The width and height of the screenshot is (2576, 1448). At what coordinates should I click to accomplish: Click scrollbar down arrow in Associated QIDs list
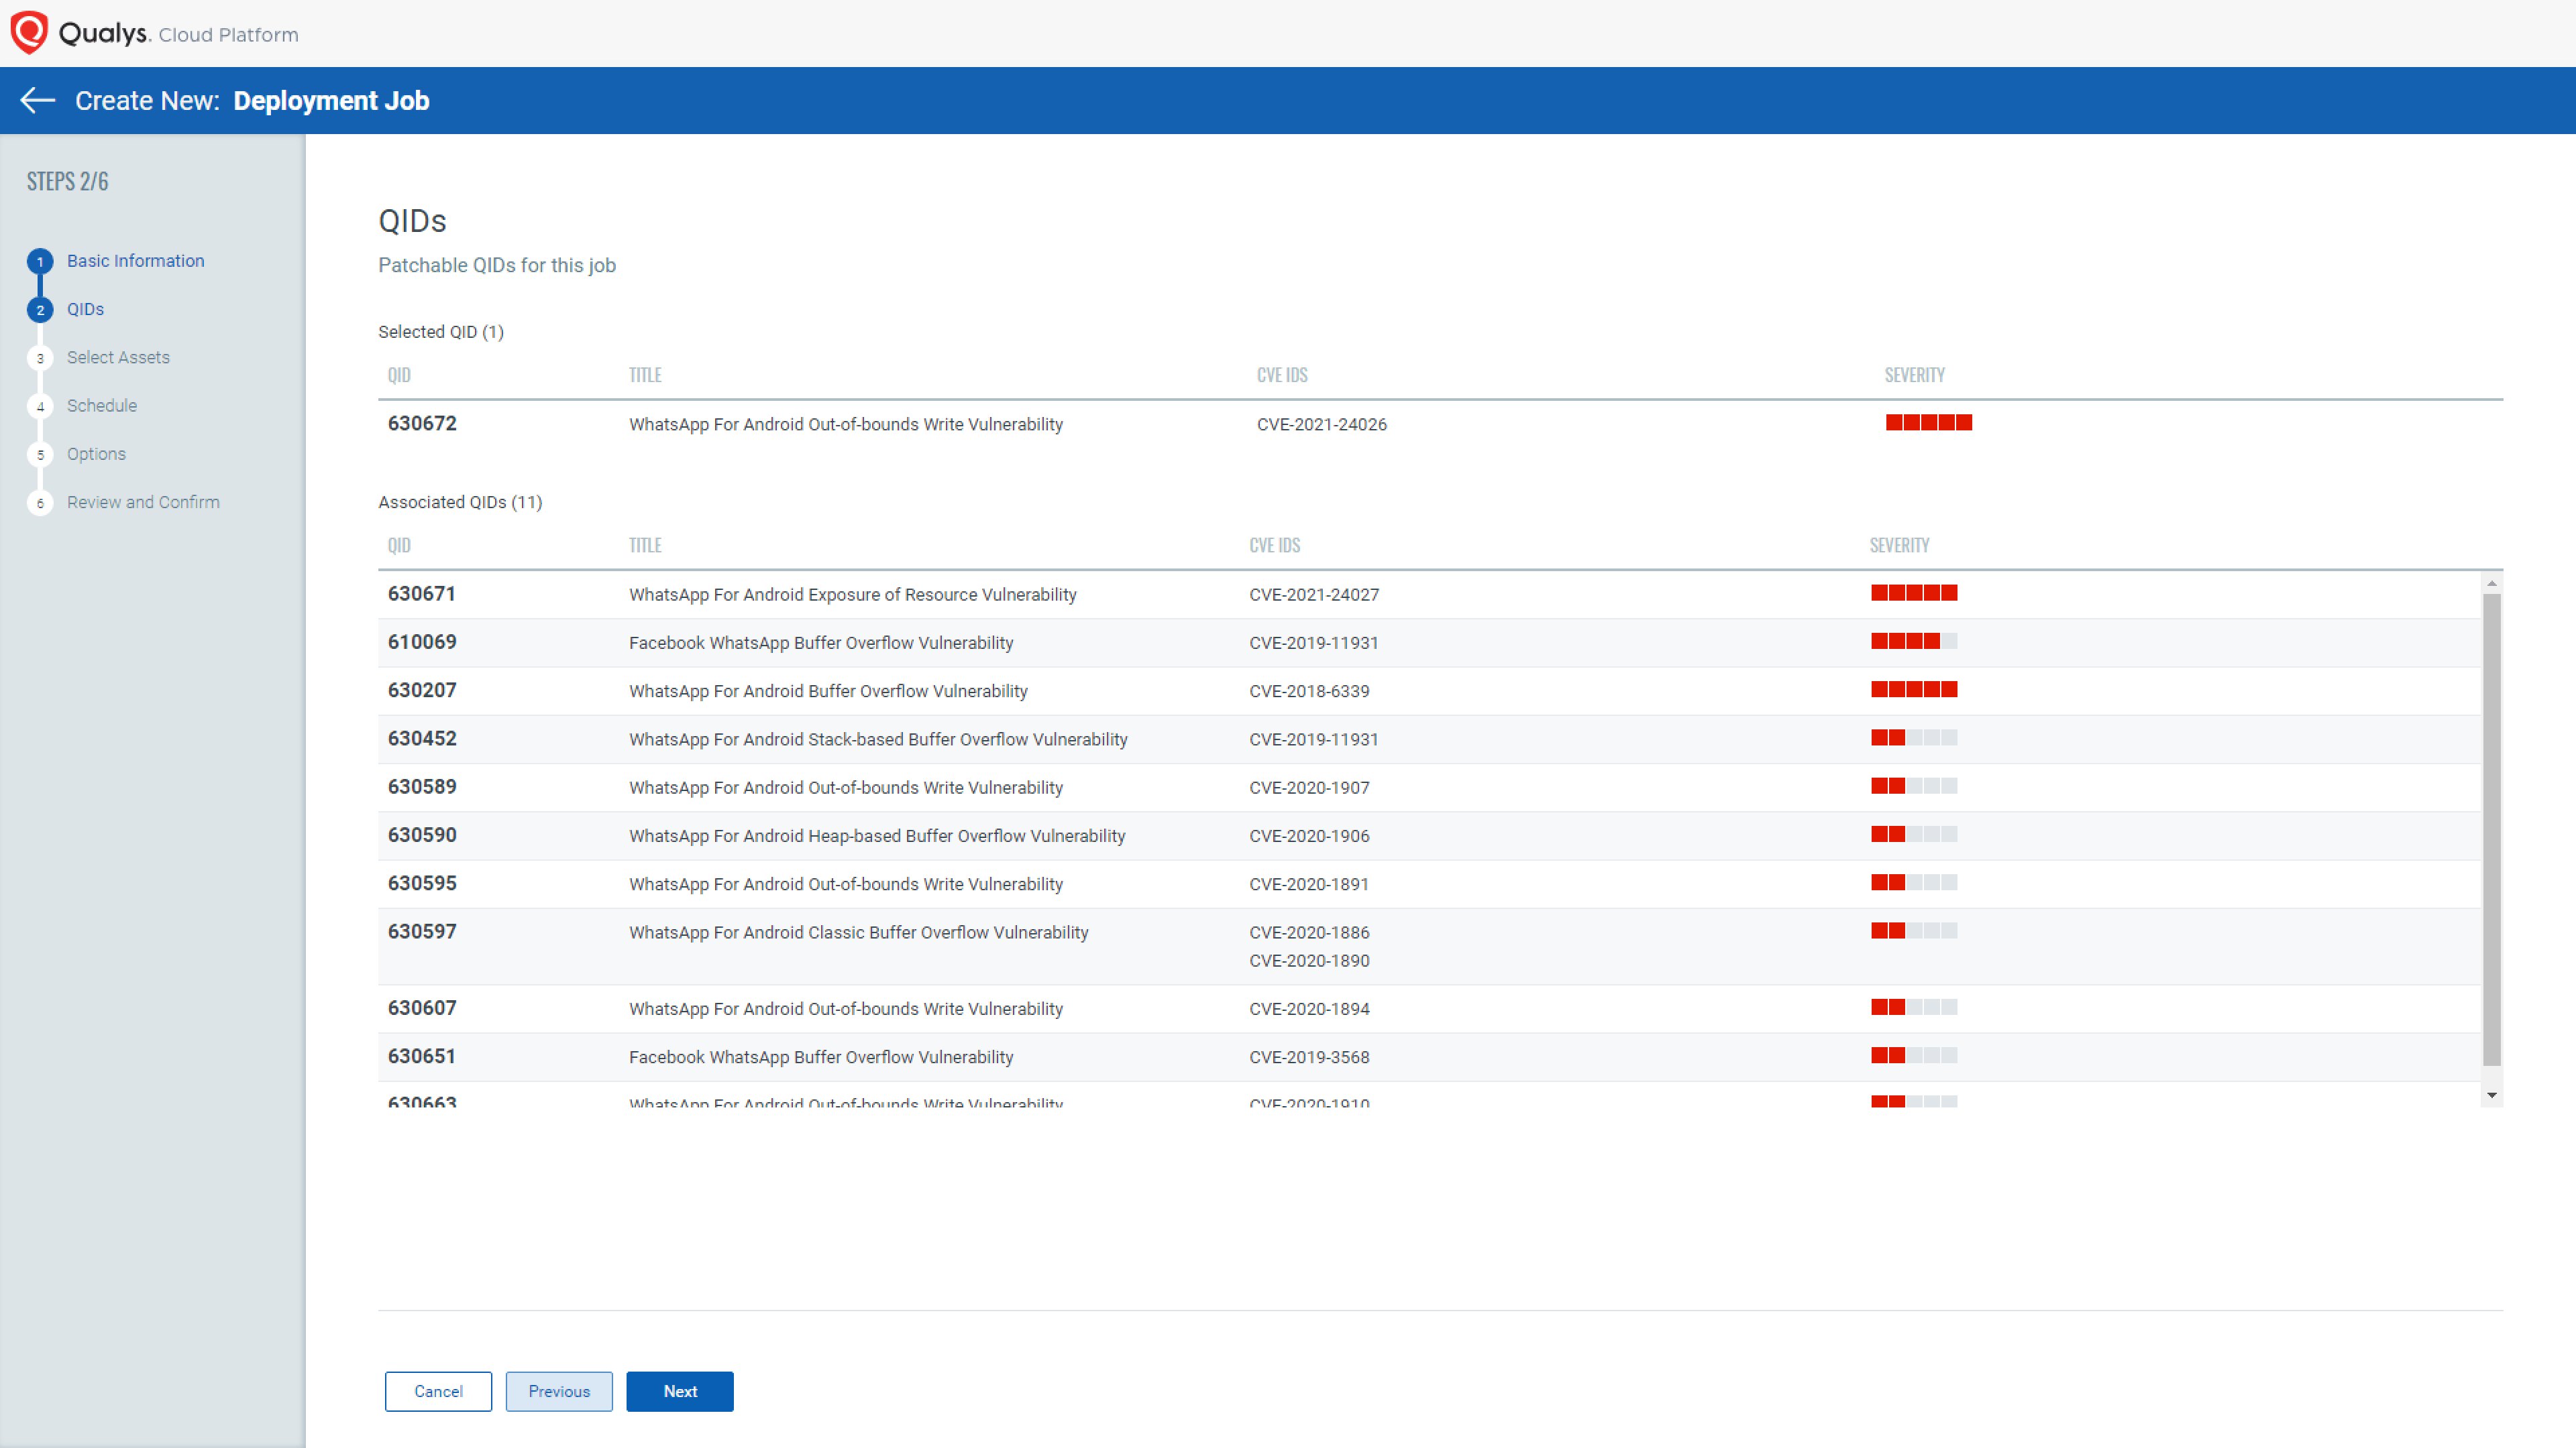[x=2492, y=1096]
